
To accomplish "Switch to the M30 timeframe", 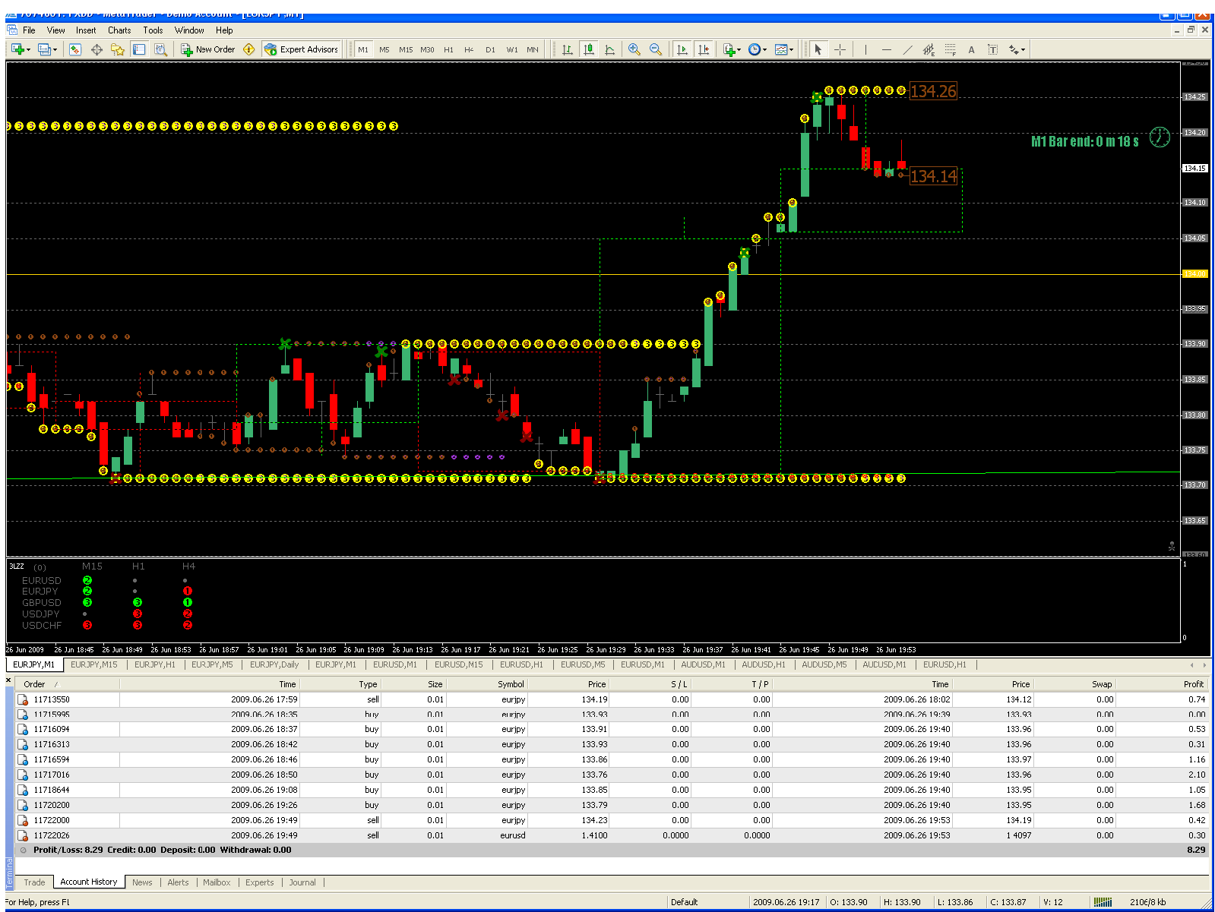I will tap(427, 49).
